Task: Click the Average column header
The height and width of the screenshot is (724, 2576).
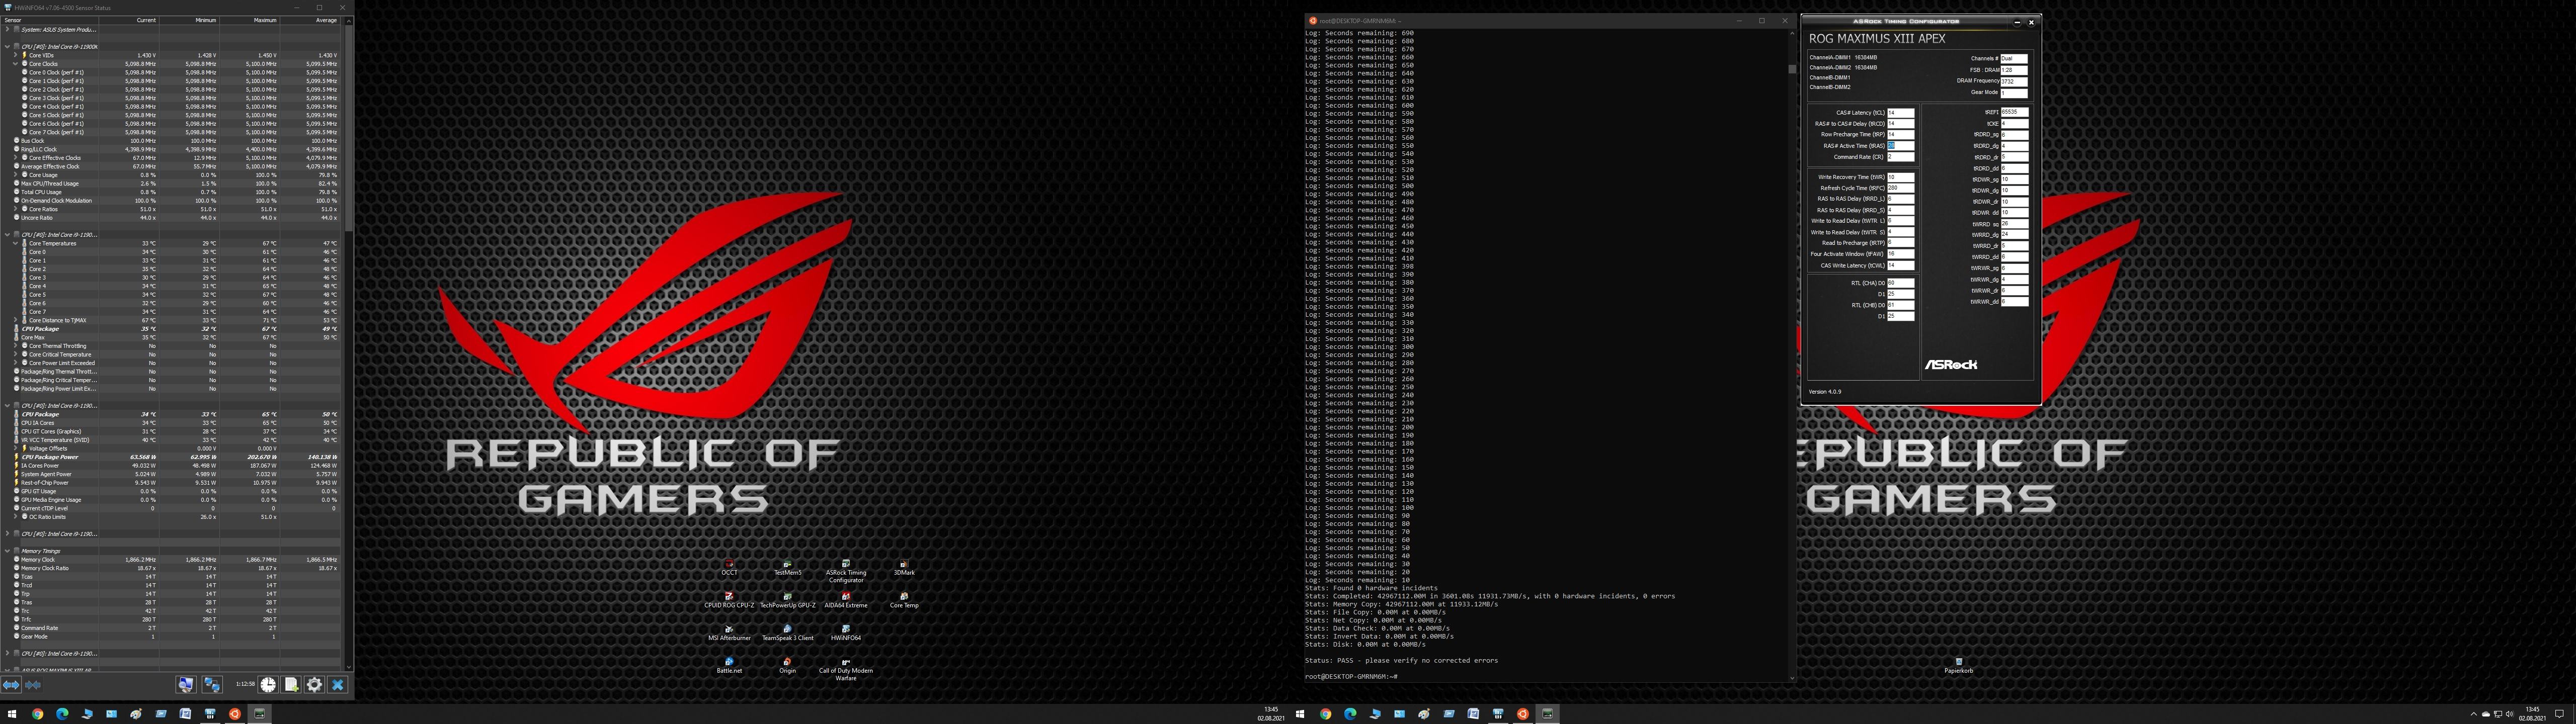Action: tap(310, 20)
